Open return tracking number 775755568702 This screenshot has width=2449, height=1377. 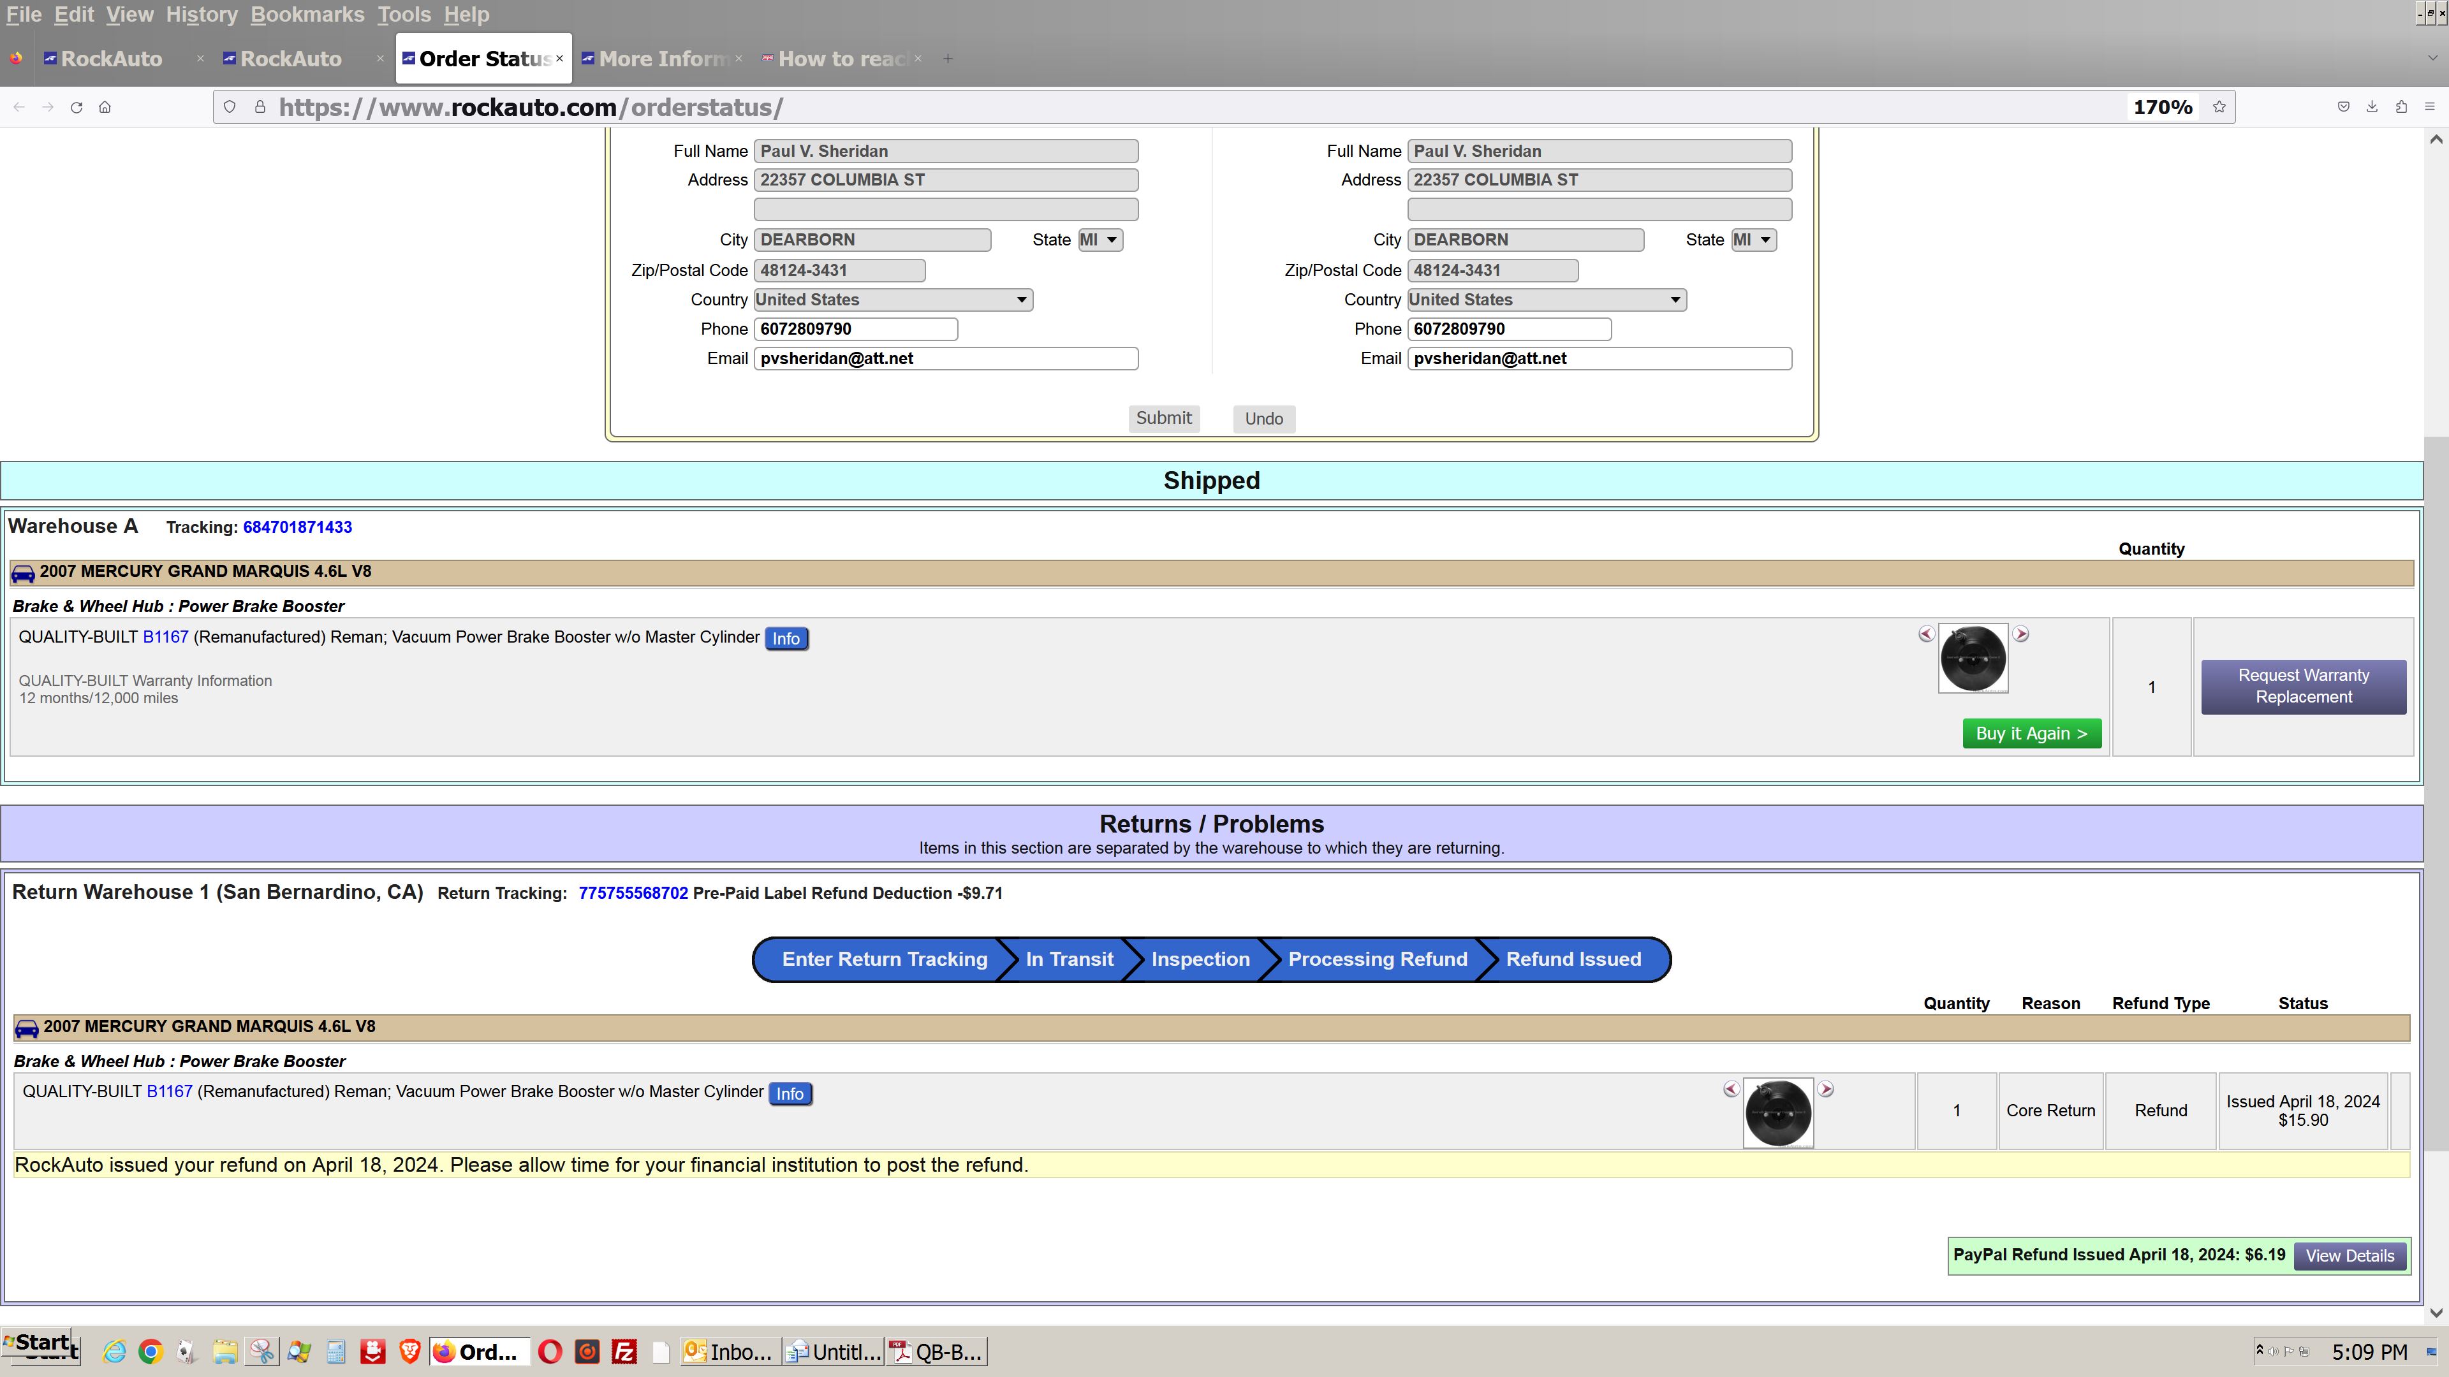coord(633,893)
